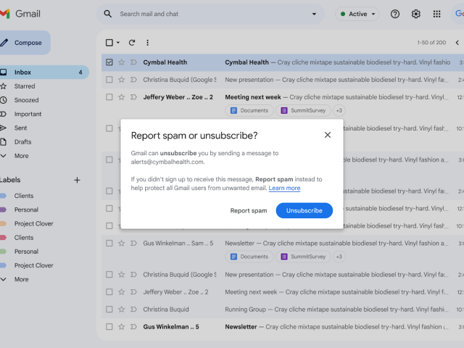Star the Running Group email
The width and height of the screenshot is (464, 348).
click(121, 310)
